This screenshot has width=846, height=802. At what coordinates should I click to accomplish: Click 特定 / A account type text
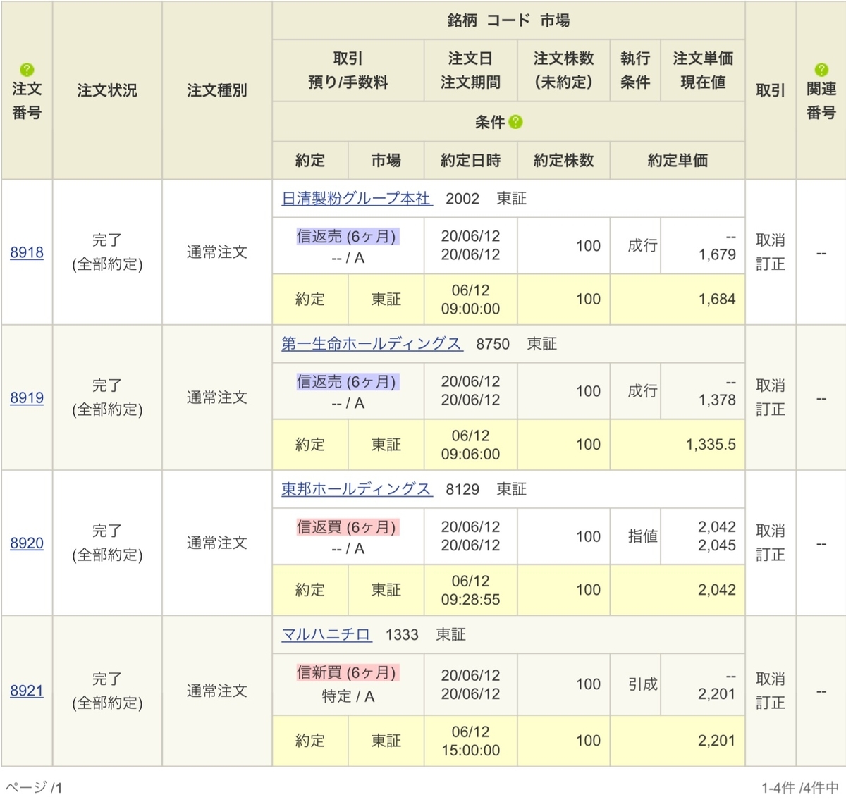(x=348, y=696)
